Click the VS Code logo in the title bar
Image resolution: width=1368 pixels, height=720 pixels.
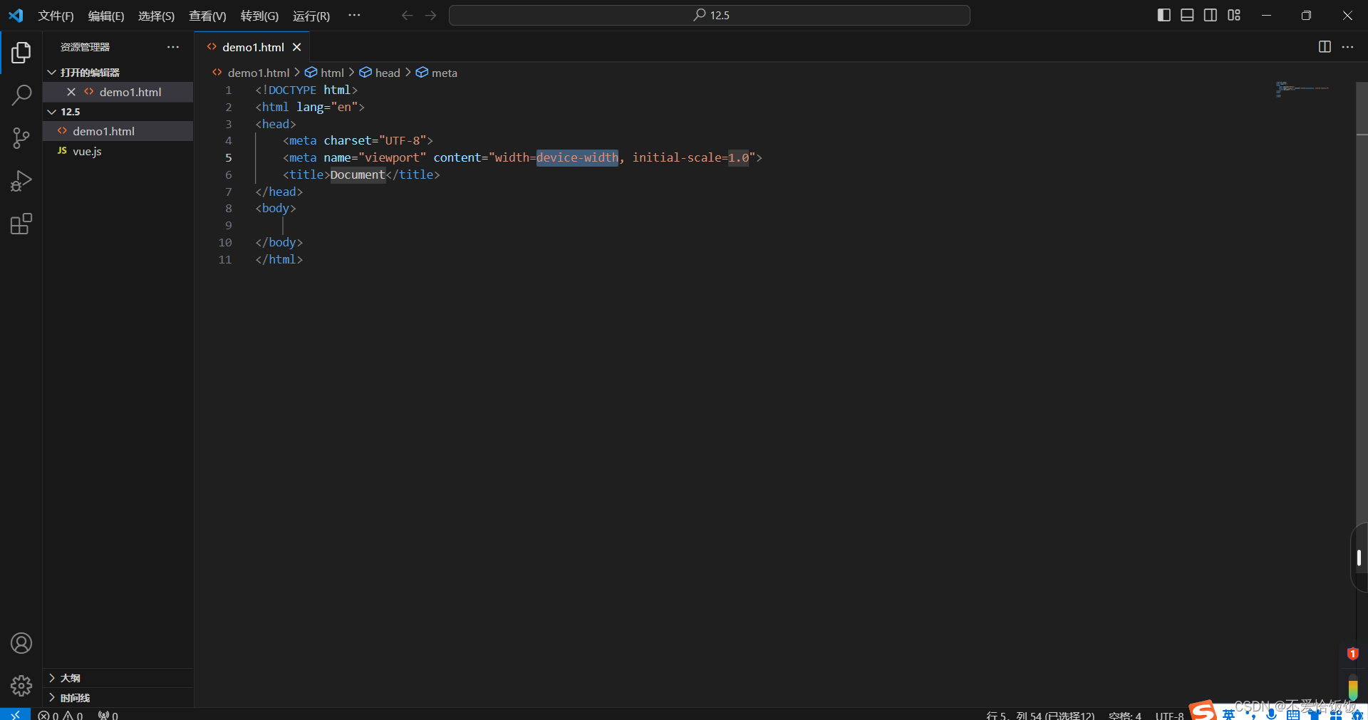coord(16,15)
